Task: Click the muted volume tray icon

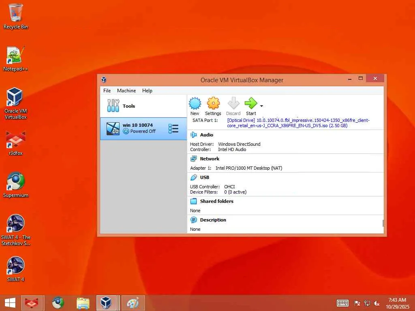Action: pos(376,303)
